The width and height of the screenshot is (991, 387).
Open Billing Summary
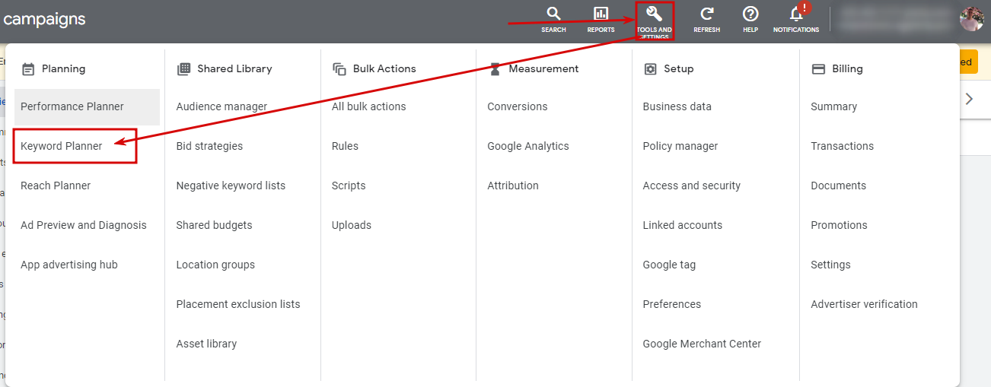point(834,106)
